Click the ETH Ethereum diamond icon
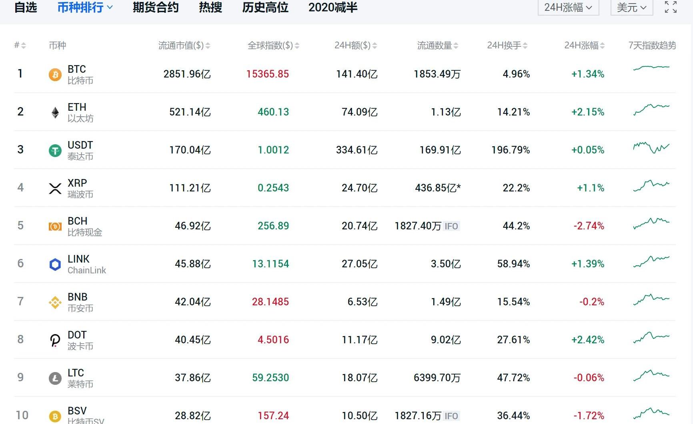Image resolution: width=693 pixels, height=424 pixels. coord(55,112)
